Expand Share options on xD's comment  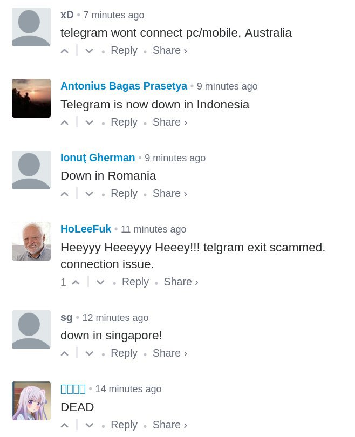(x=170, y=51)
